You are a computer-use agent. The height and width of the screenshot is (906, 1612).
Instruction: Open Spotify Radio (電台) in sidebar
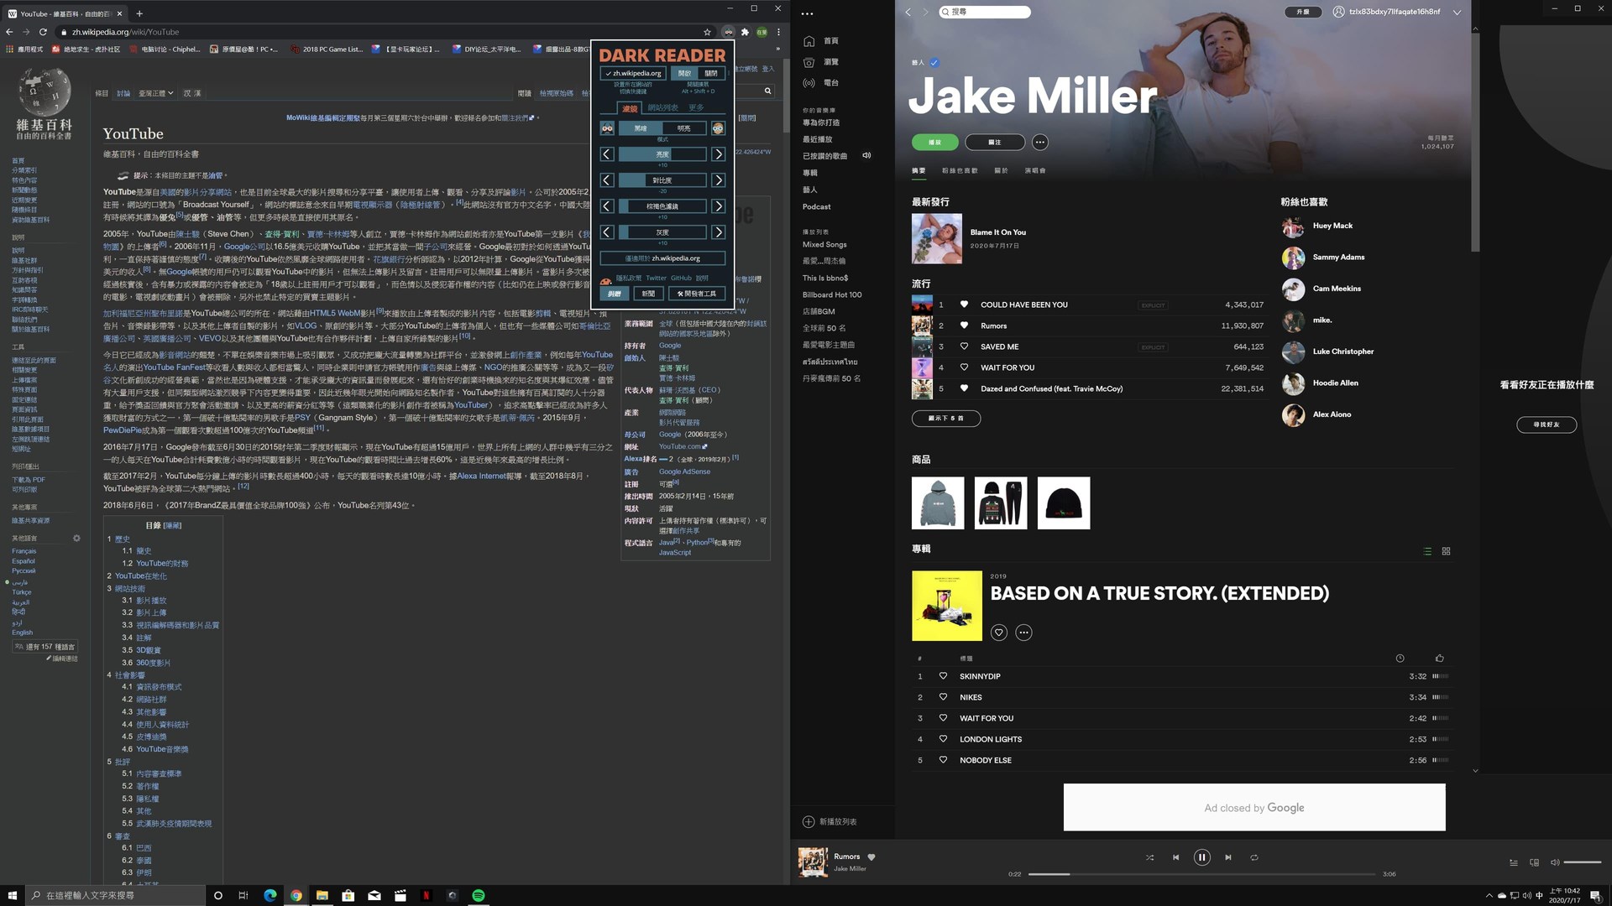coord(821,83)
